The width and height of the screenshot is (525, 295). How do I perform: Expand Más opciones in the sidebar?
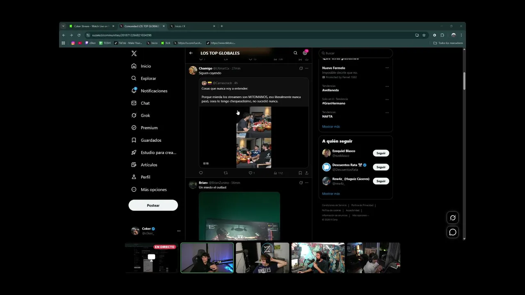pos(149,189)
